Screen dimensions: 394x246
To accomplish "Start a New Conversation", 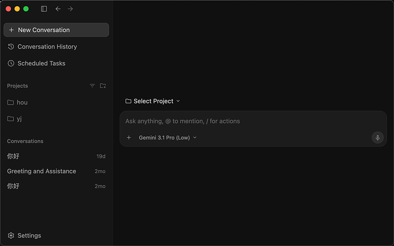I will pyautogui.click(x=57, y=30).
